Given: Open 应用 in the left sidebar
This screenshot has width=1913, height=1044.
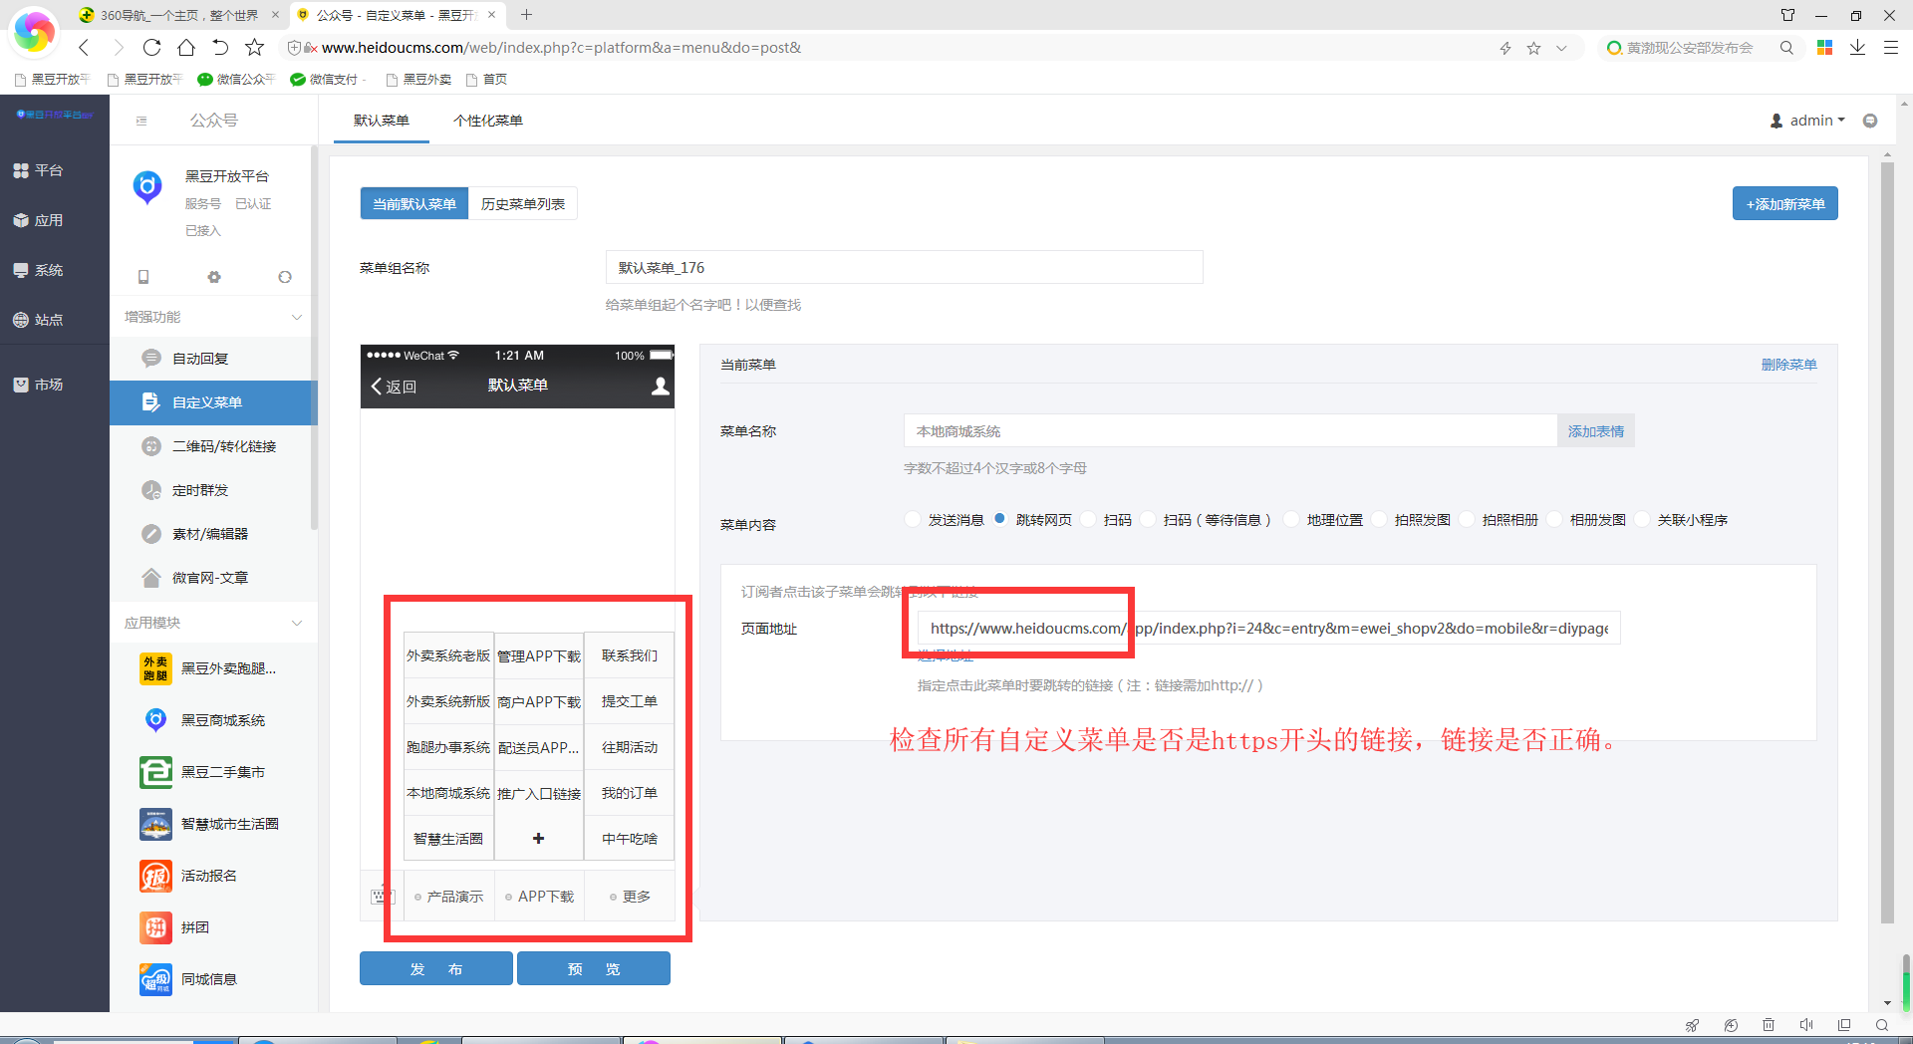Looking at the screenshot, I should 39,220.
